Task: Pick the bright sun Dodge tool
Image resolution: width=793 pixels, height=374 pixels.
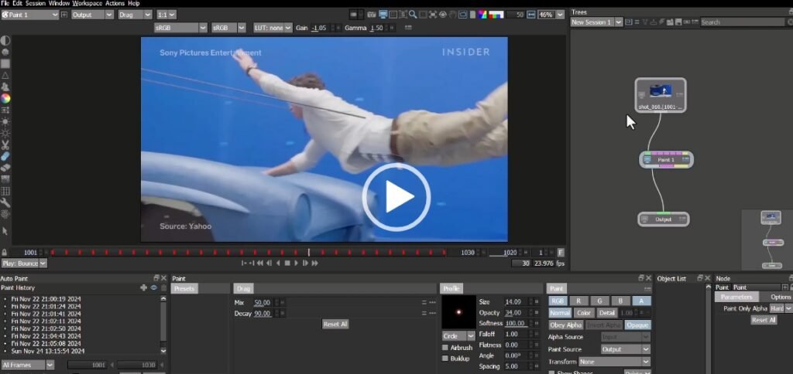Action: (5, 121)
